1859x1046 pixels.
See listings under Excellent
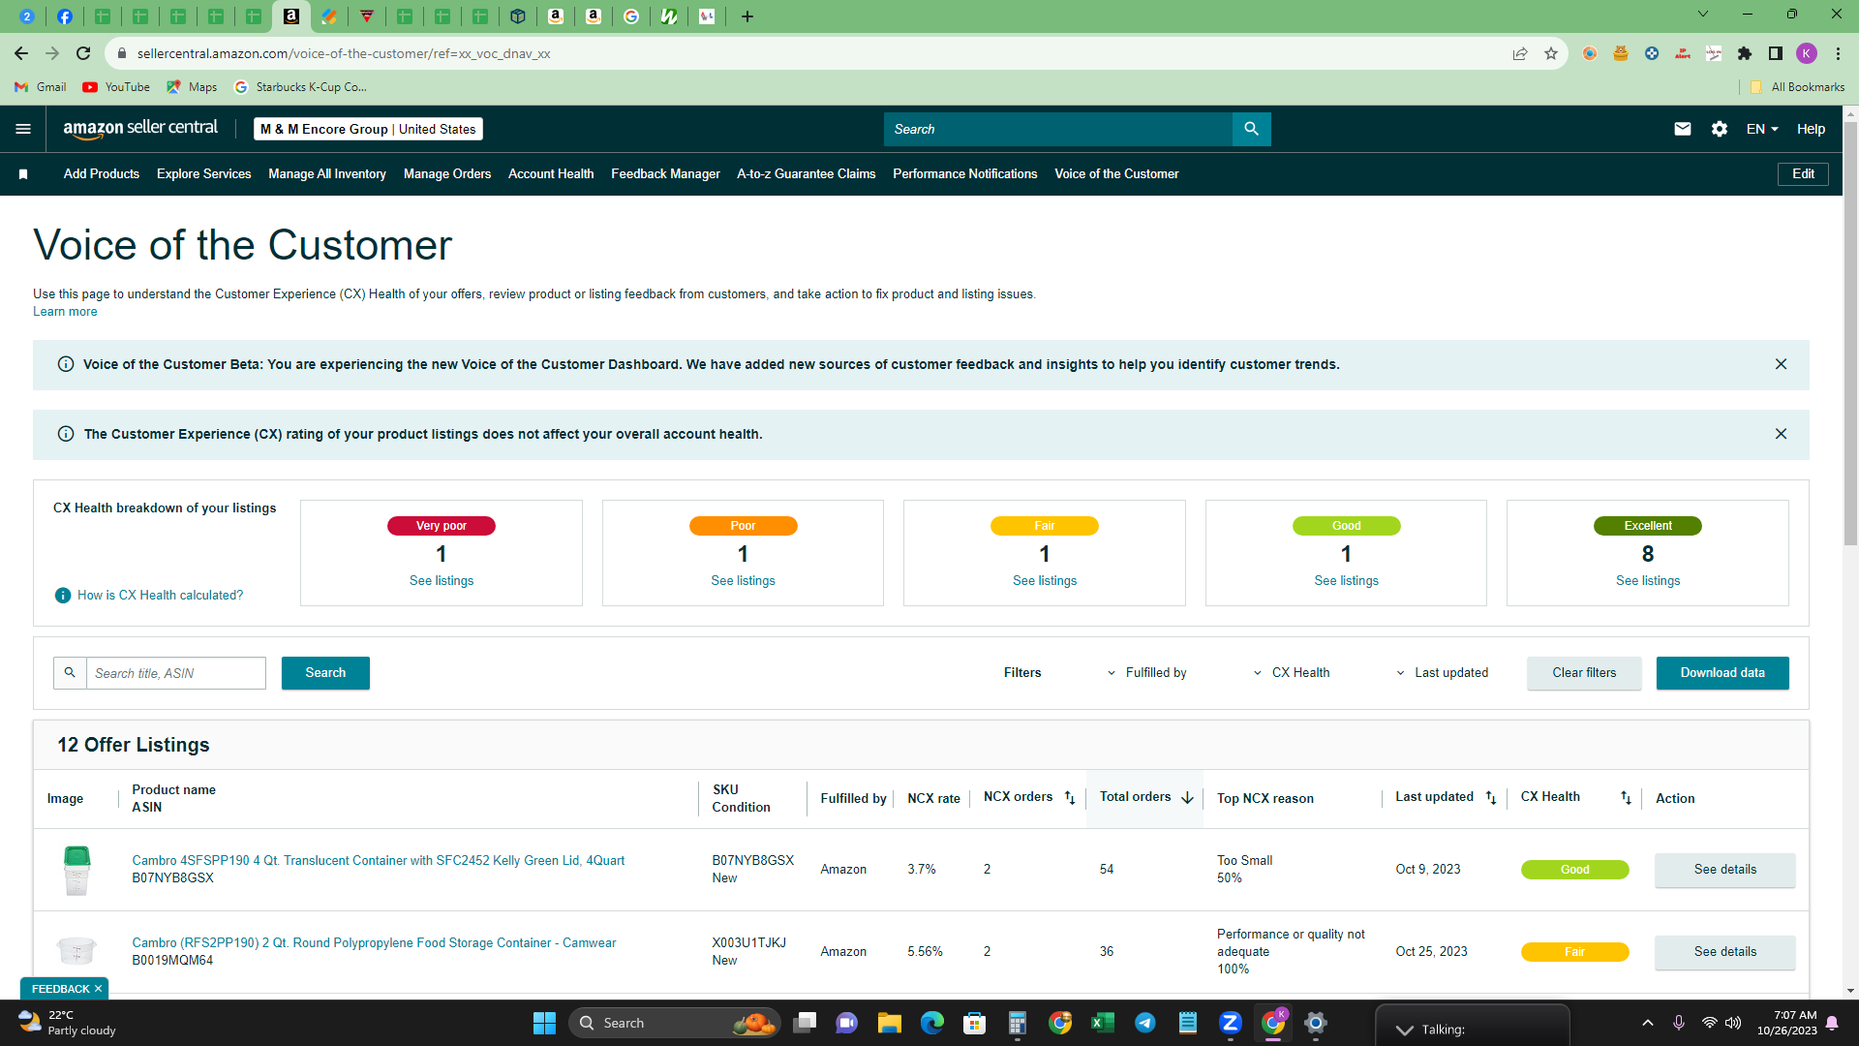[1648, 581]
